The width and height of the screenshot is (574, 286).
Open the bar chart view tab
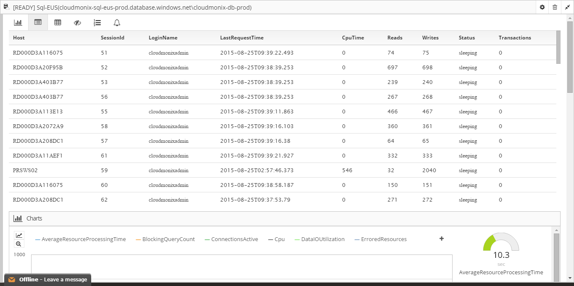click(18, 22)
